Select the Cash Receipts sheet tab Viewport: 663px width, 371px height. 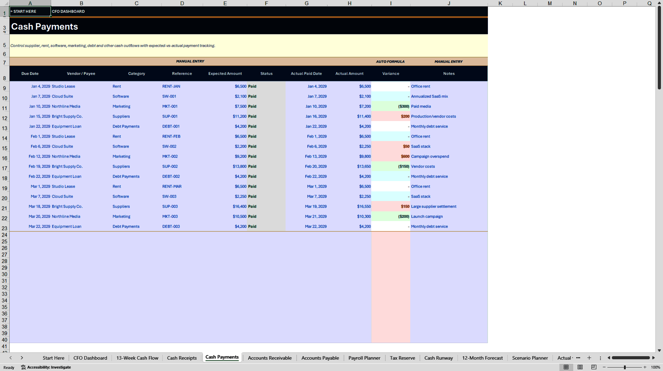click(182, 358)
